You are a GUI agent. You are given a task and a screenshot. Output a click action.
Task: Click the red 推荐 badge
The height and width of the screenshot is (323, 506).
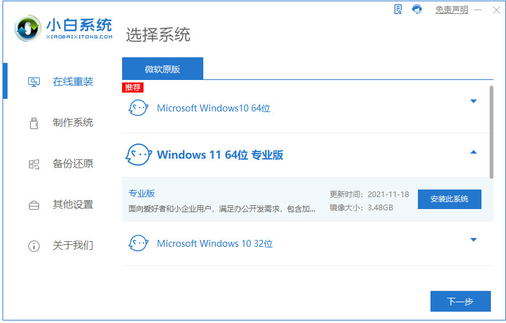tap(133, 88)
